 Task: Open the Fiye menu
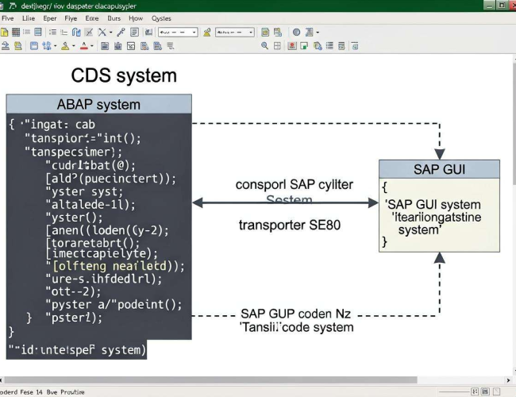click(x=71, y=18)
